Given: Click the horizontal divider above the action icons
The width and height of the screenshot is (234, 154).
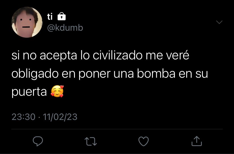Looking at the screenshot, I should pyautogui.click(x=117, y=129).
